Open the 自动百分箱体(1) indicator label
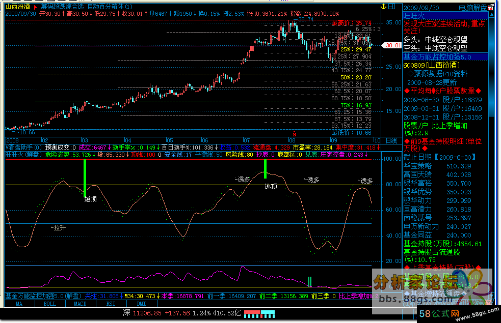 (x=110, y=7)
